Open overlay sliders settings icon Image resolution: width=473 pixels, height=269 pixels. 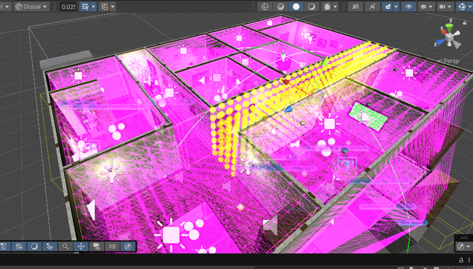(3, 247)
